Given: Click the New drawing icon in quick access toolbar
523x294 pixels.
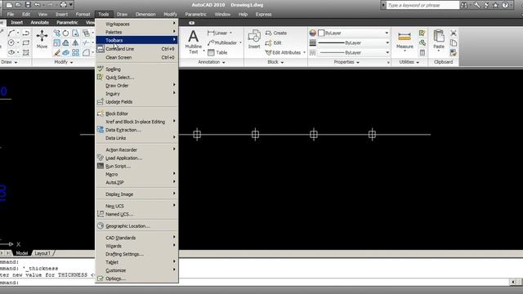Looking at the screenshot, I should (x=9, y=5).
